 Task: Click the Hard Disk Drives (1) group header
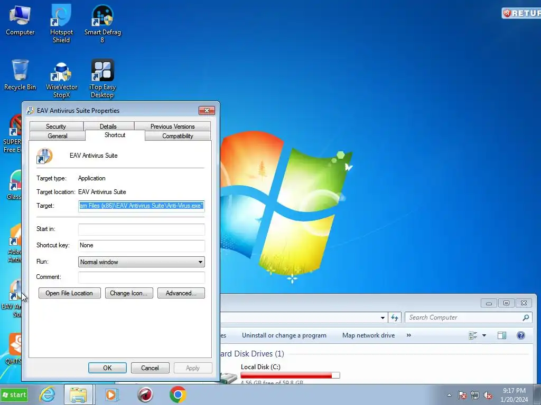click(x=252, y=354)
